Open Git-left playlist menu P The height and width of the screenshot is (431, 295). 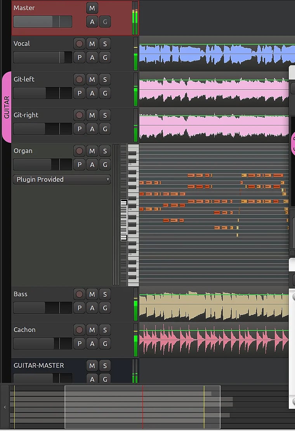(x=79, y=93)
